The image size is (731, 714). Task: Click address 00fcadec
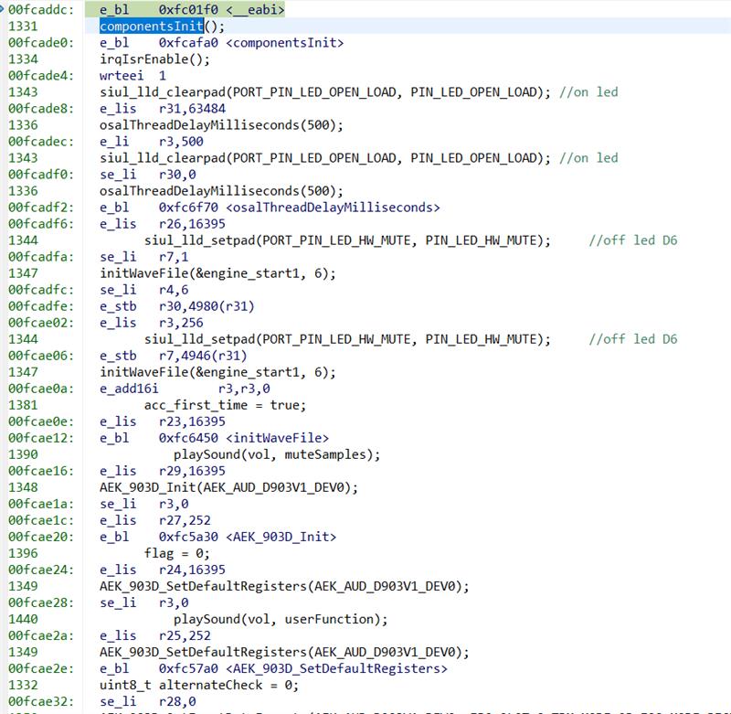pos(40,142)
